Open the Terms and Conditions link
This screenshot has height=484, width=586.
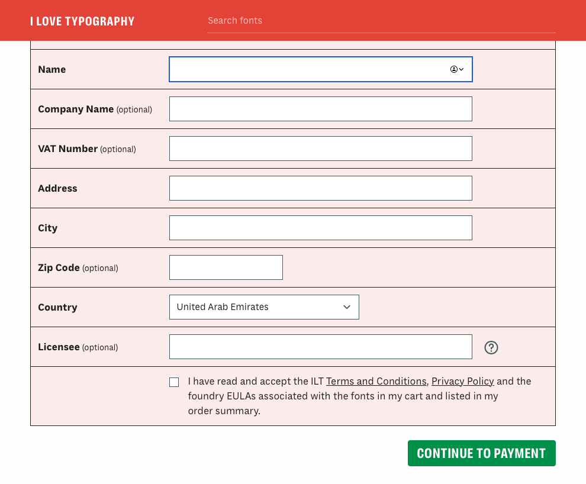[376, 381]
